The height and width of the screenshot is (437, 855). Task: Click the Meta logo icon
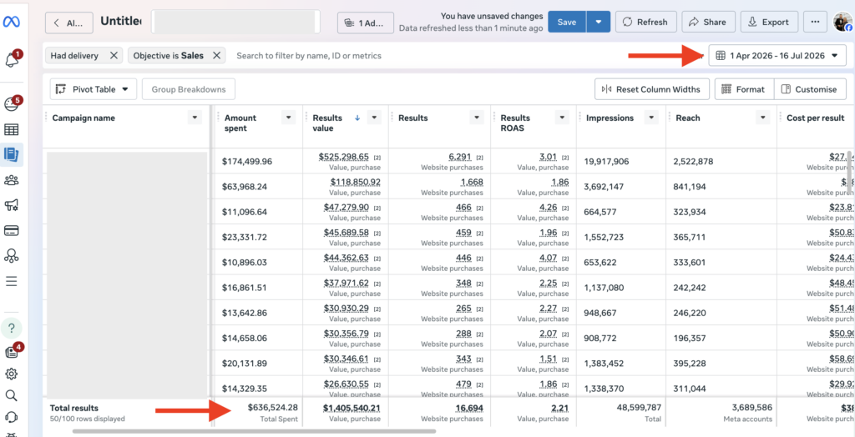click(x=12, y=22)
